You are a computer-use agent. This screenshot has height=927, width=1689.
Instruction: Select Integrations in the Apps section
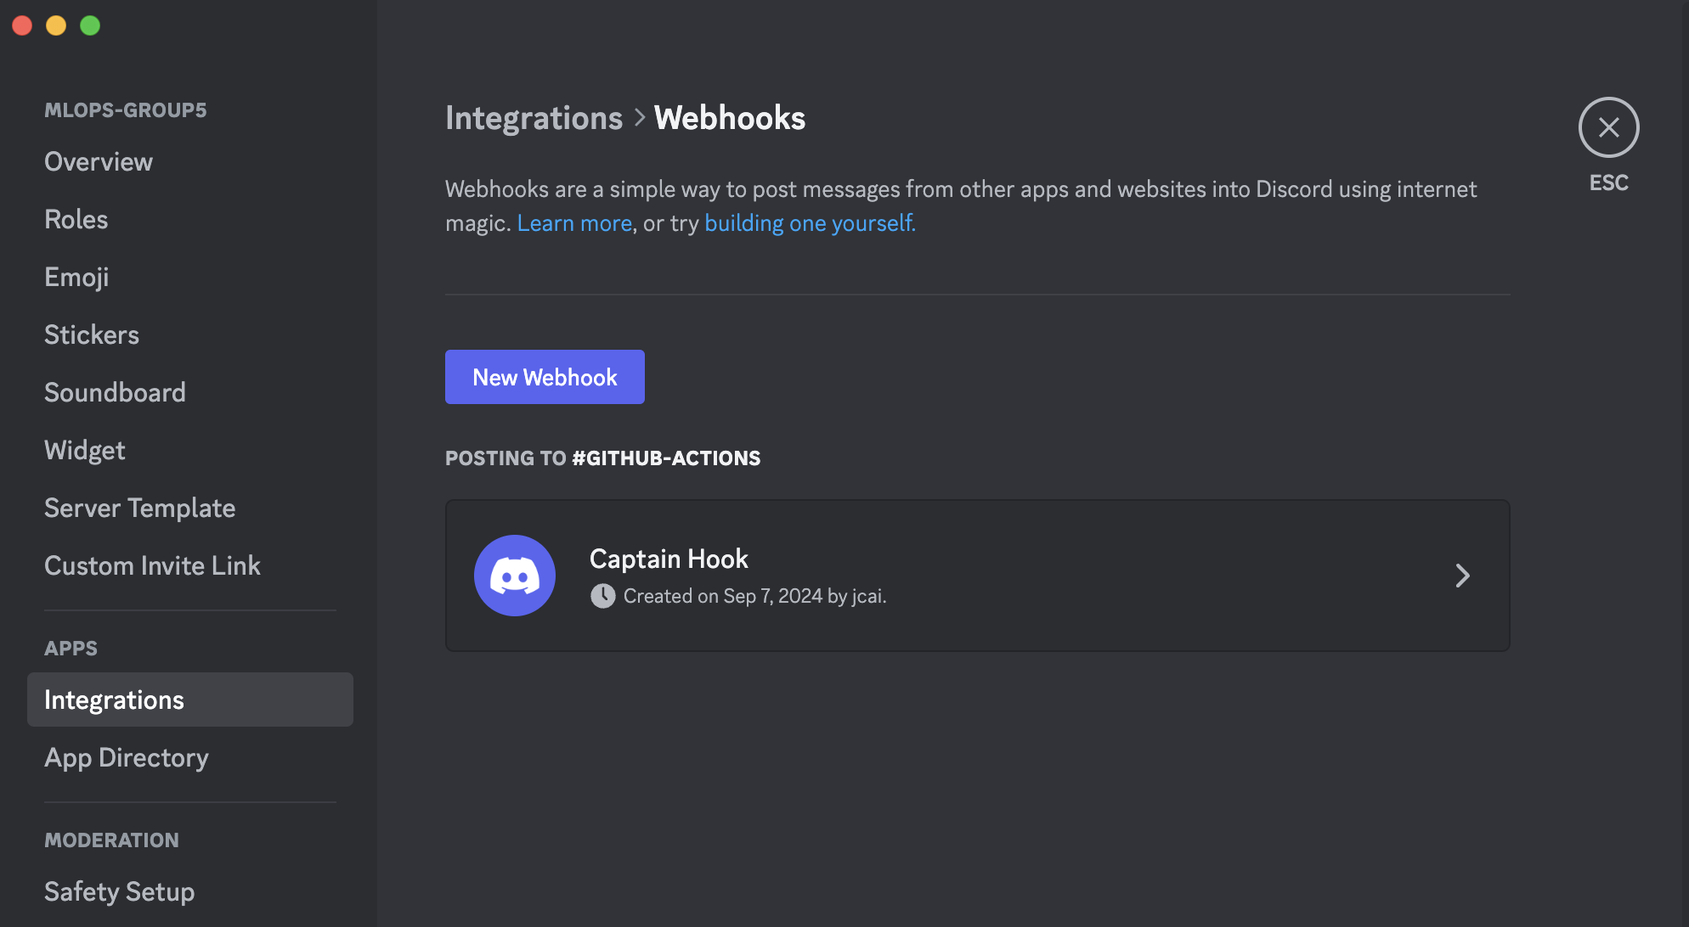tap(114, 699)
